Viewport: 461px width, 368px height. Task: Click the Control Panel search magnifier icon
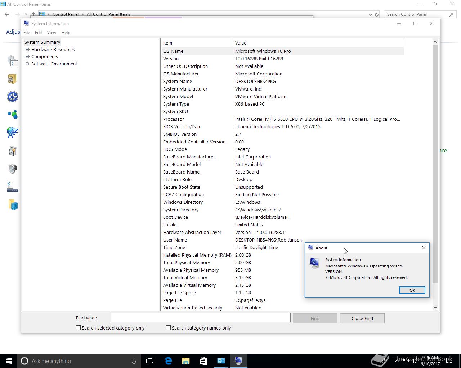[451, 14]
